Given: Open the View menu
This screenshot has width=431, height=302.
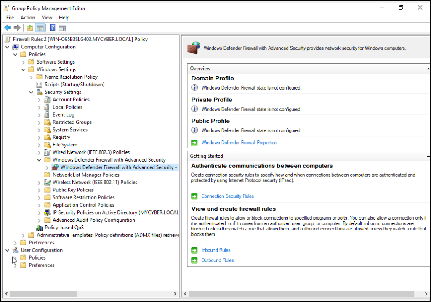Looking at the screenshot, I should click(47, 18).
